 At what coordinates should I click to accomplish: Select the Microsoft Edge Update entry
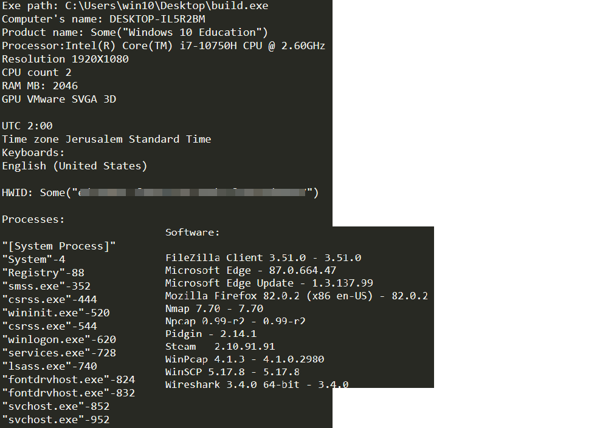pos(269,284)
